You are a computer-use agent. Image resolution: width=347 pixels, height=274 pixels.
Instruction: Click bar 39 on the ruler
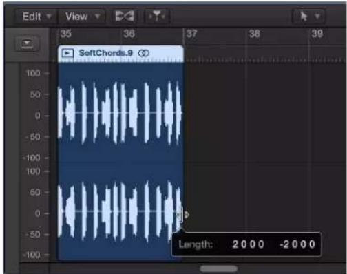click(x=317, y=34)
